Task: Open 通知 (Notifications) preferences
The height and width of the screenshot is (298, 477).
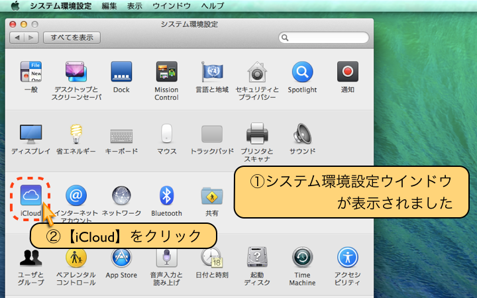Action: coord(347,72)
